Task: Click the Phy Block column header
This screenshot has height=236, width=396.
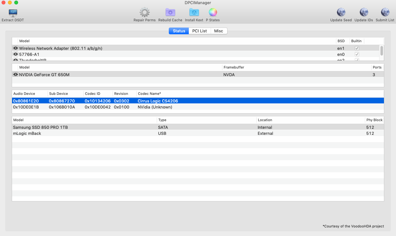Action: click(x=374, y=120)
